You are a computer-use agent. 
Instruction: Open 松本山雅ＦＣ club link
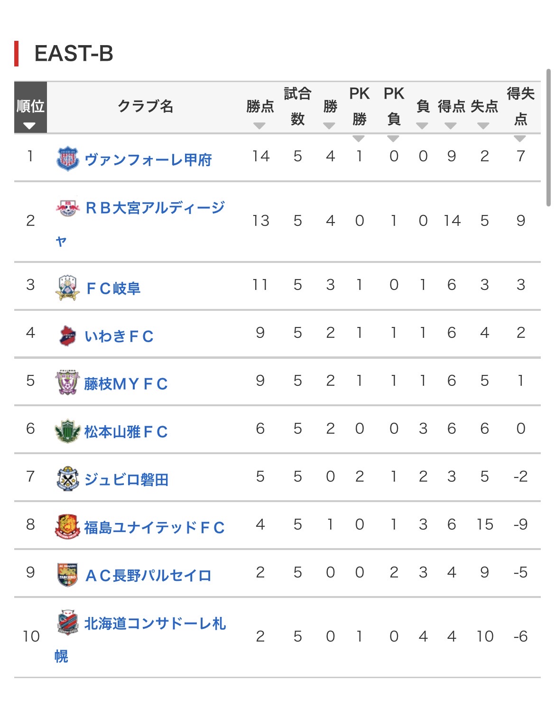coord(126,432)
